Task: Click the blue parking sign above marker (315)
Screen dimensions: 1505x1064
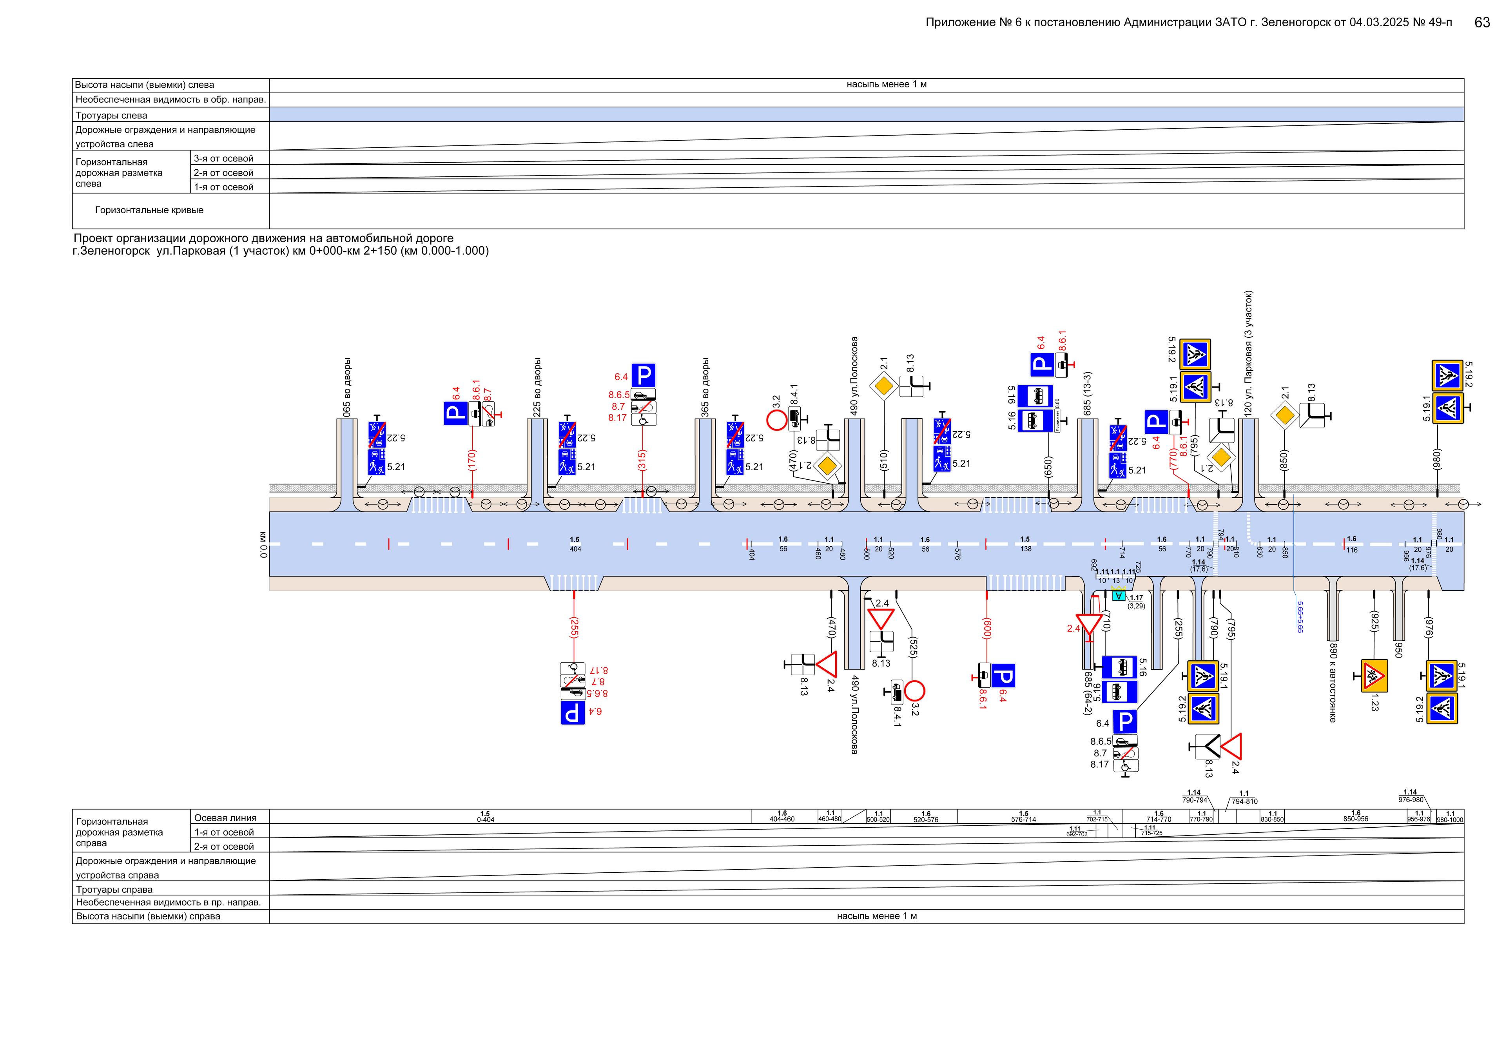Action: tap(643, 376)
